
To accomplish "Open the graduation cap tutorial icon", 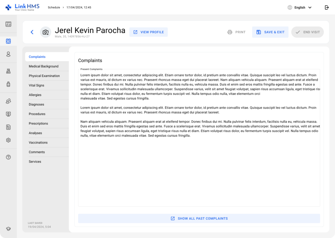I will click(8, 229).
